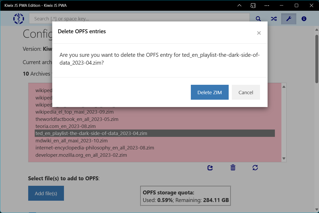Click the upward chevron in title bar

click(x=239, y=5)
